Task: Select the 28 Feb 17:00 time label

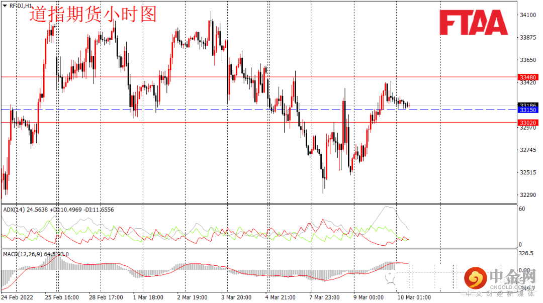Action: coord(106,297)
